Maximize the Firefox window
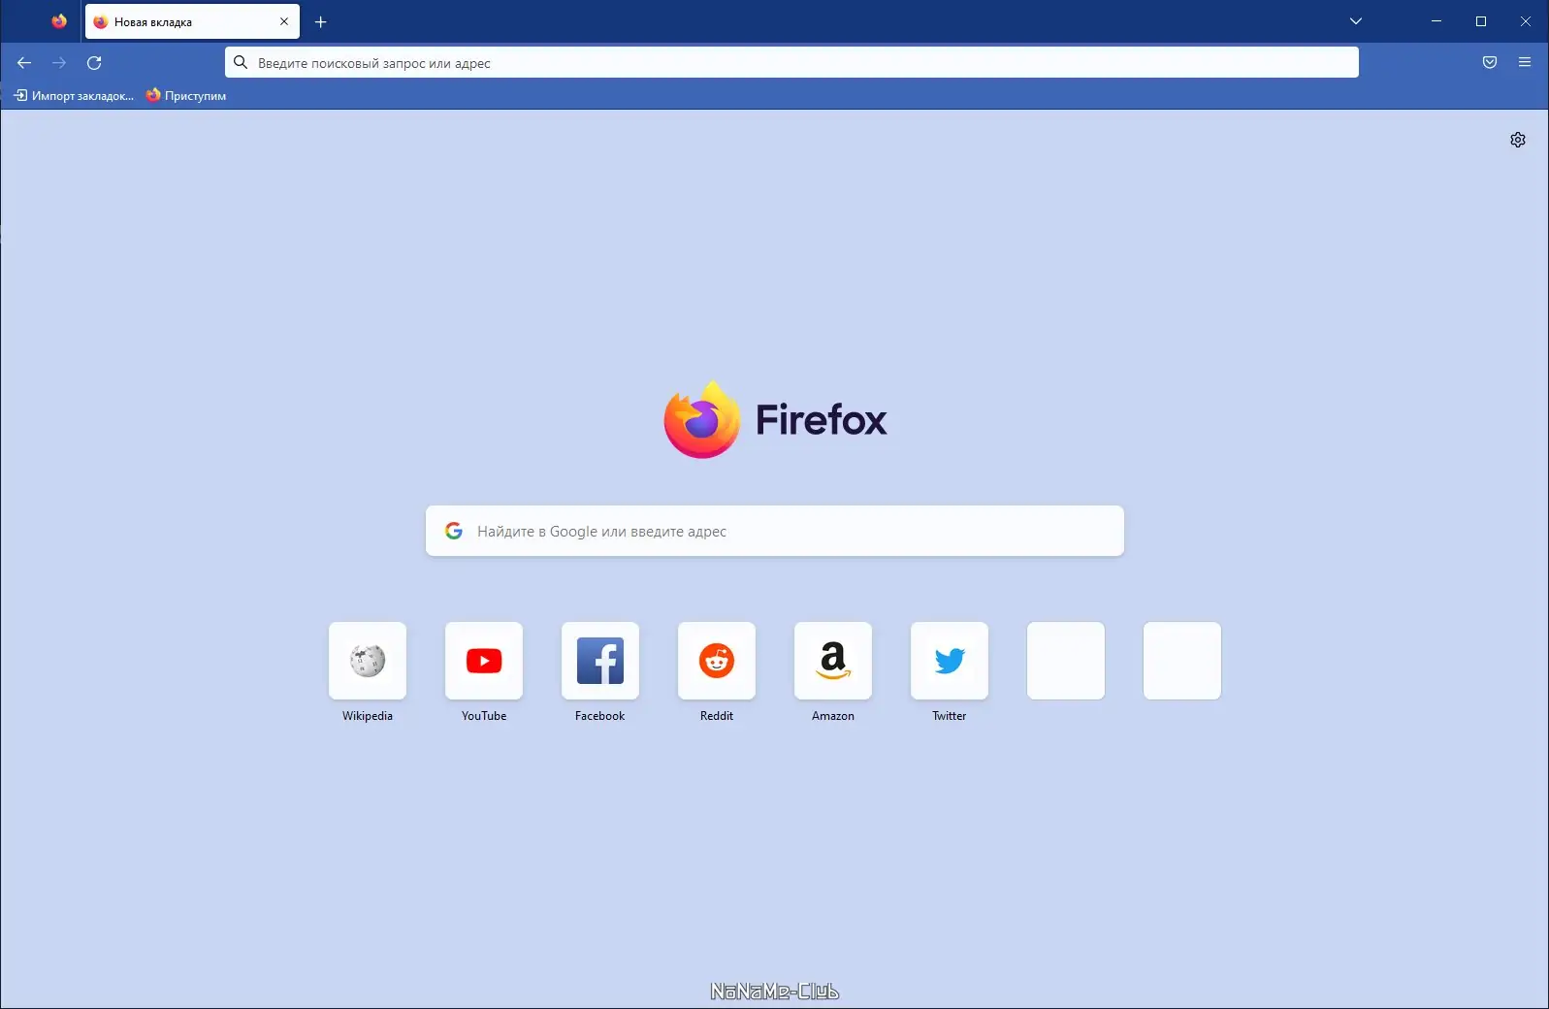The width and height of the screenshot is (1549, 1009). tap(1481, 21)
